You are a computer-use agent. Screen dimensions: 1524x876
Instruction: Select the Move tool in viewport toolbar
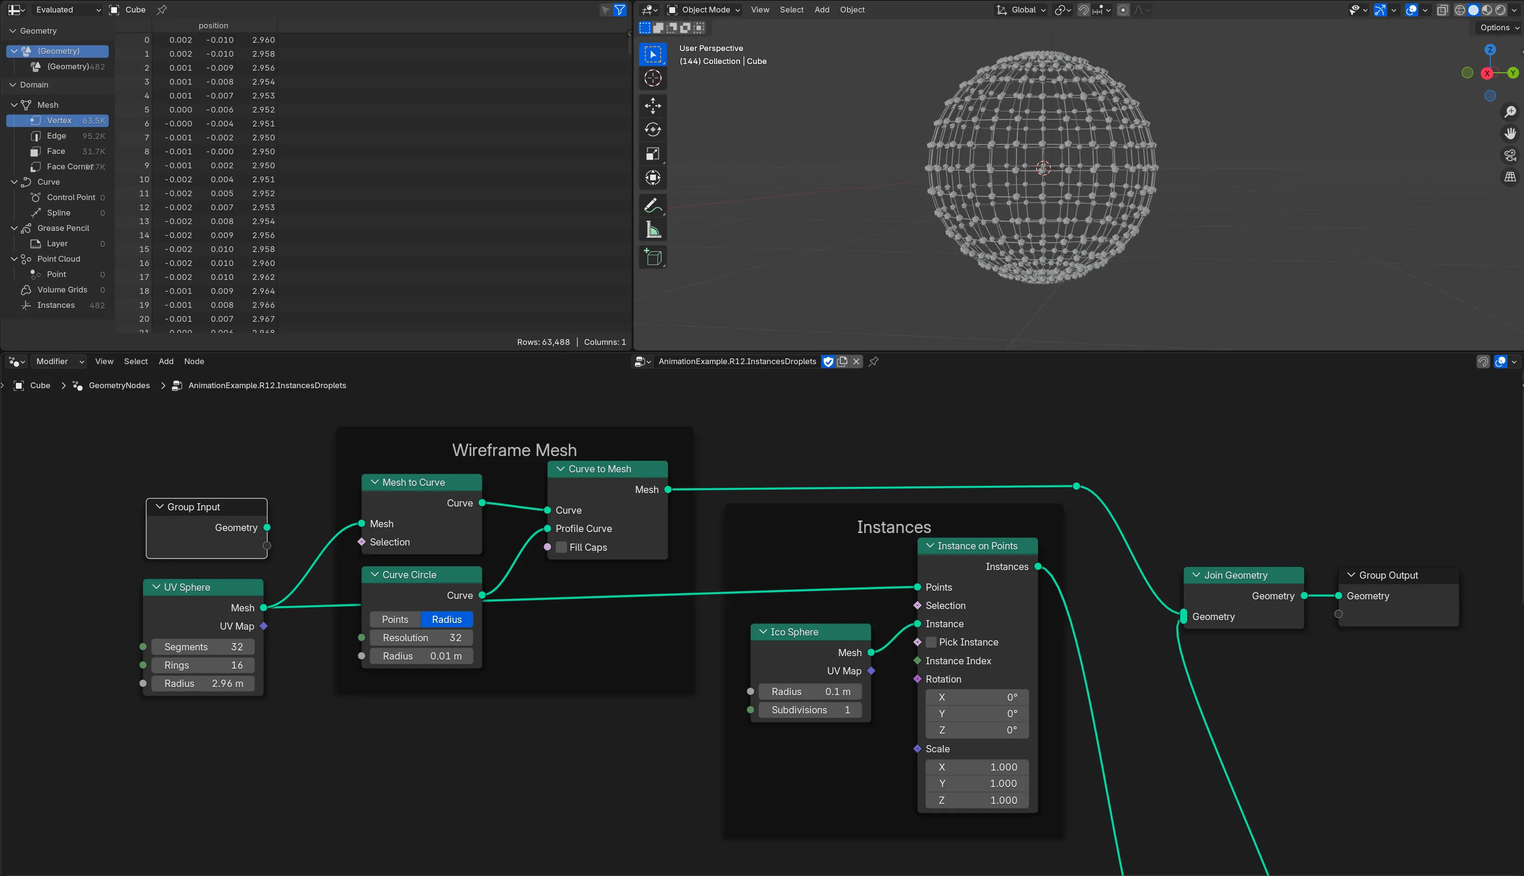click(653, 105)
